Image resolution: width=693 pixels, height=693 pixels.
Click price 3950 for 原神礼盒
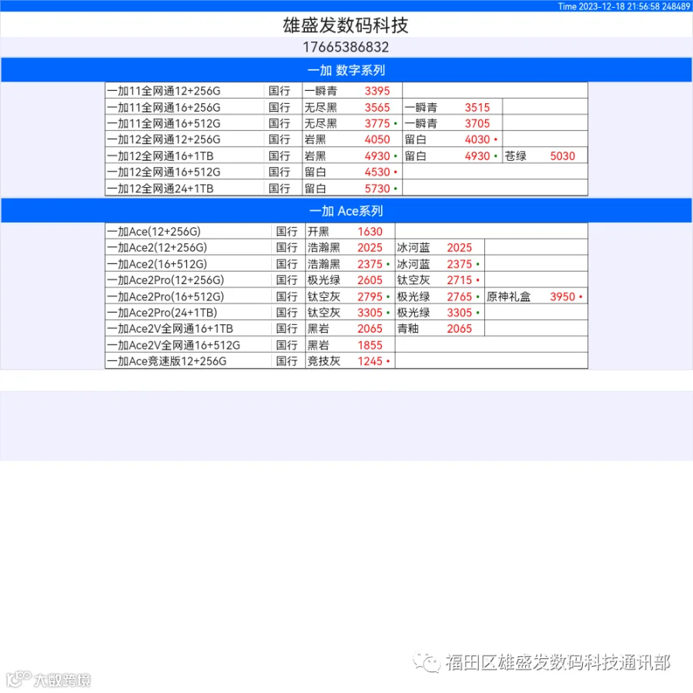(x=563, y=296)
